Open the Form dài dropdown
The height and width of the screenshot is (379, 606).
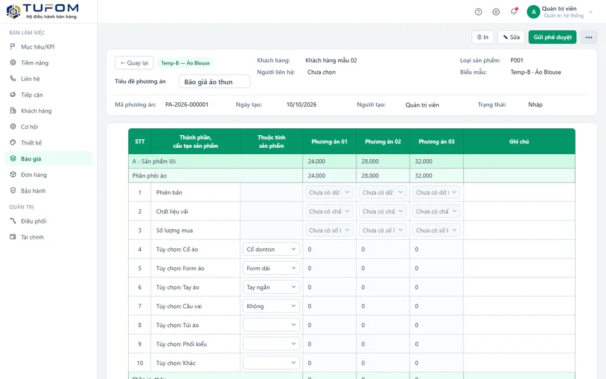271,268
